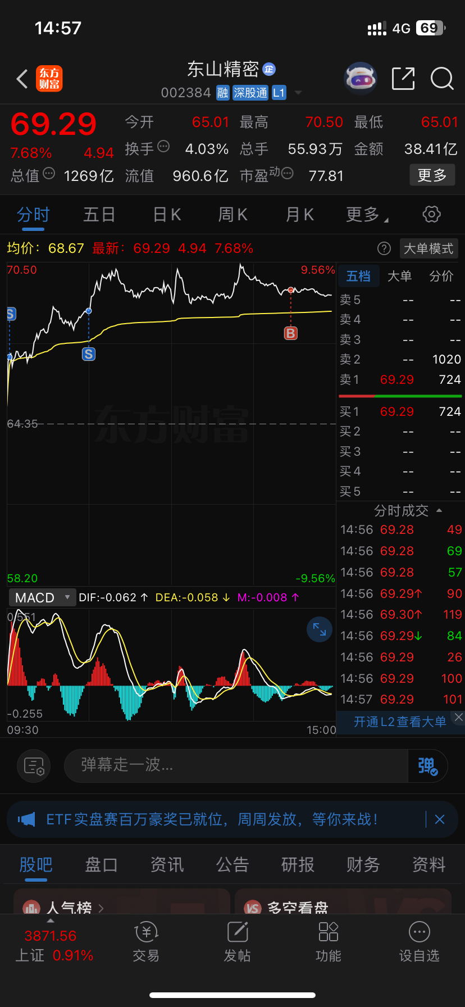
Task: Tap the S marker at the chart's left edge
Action: (x=11, y=314)
